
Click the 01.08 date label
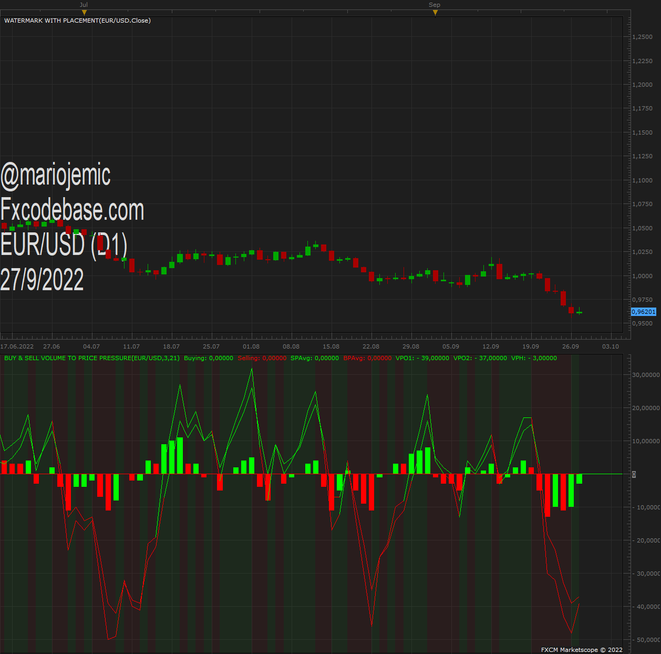pyautogui.click(x=251, y=346)
